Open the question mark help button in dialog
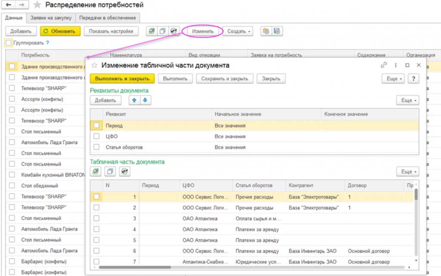Image resolution: width=441 pixels, height=276 pixels. 413,79
